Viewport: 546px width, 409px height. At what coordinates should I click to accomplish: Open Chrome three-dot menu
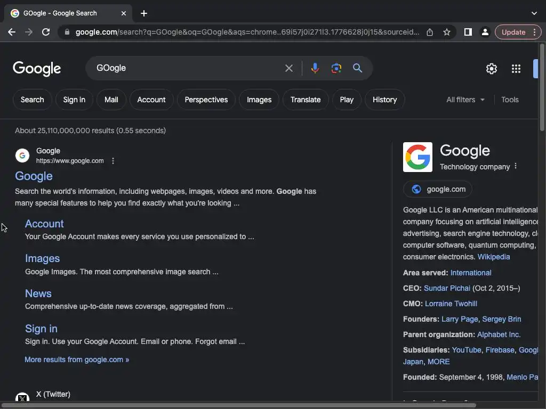(534, 32)
